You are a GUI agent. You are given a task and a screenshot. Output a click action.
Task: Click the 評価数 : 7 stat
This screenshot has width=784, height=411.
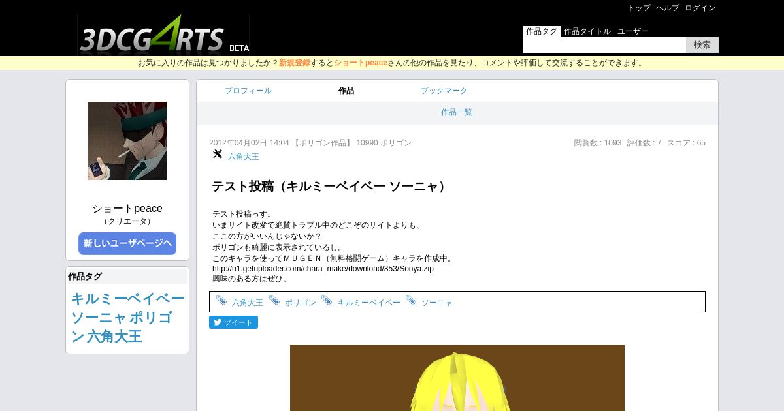644,143
